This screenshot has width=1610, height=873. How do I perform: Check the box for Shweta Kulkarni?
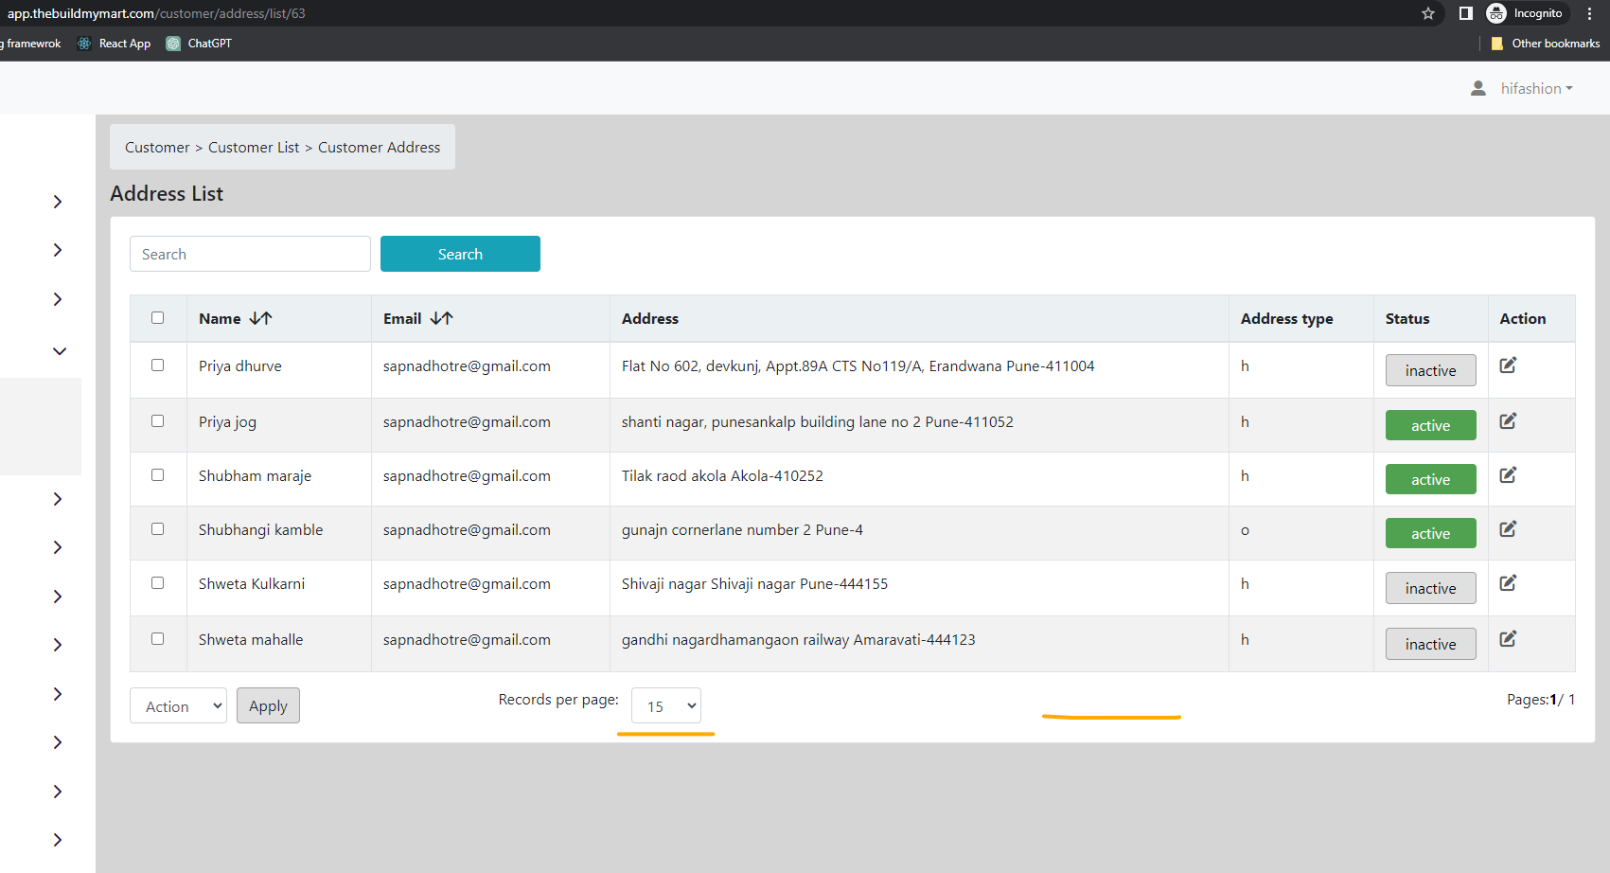158,583
